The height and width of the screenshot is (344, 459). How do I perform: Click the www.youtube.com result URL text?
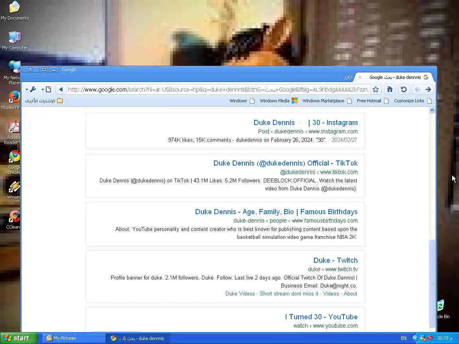point(335,326)
